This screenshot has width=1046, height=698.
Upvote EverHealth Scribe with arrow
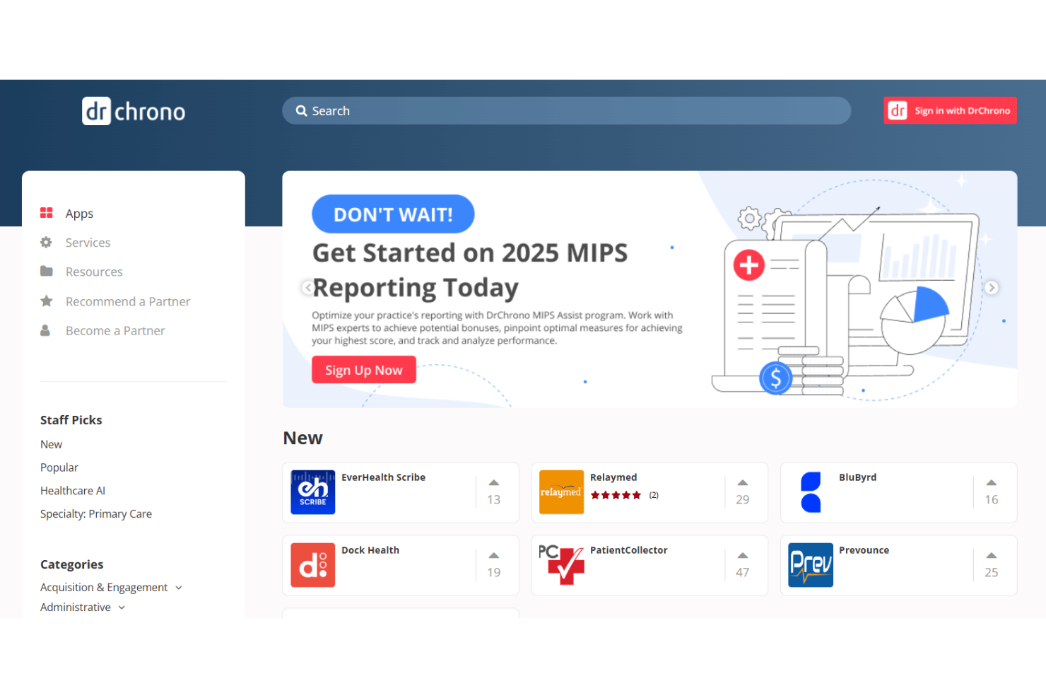494,483
